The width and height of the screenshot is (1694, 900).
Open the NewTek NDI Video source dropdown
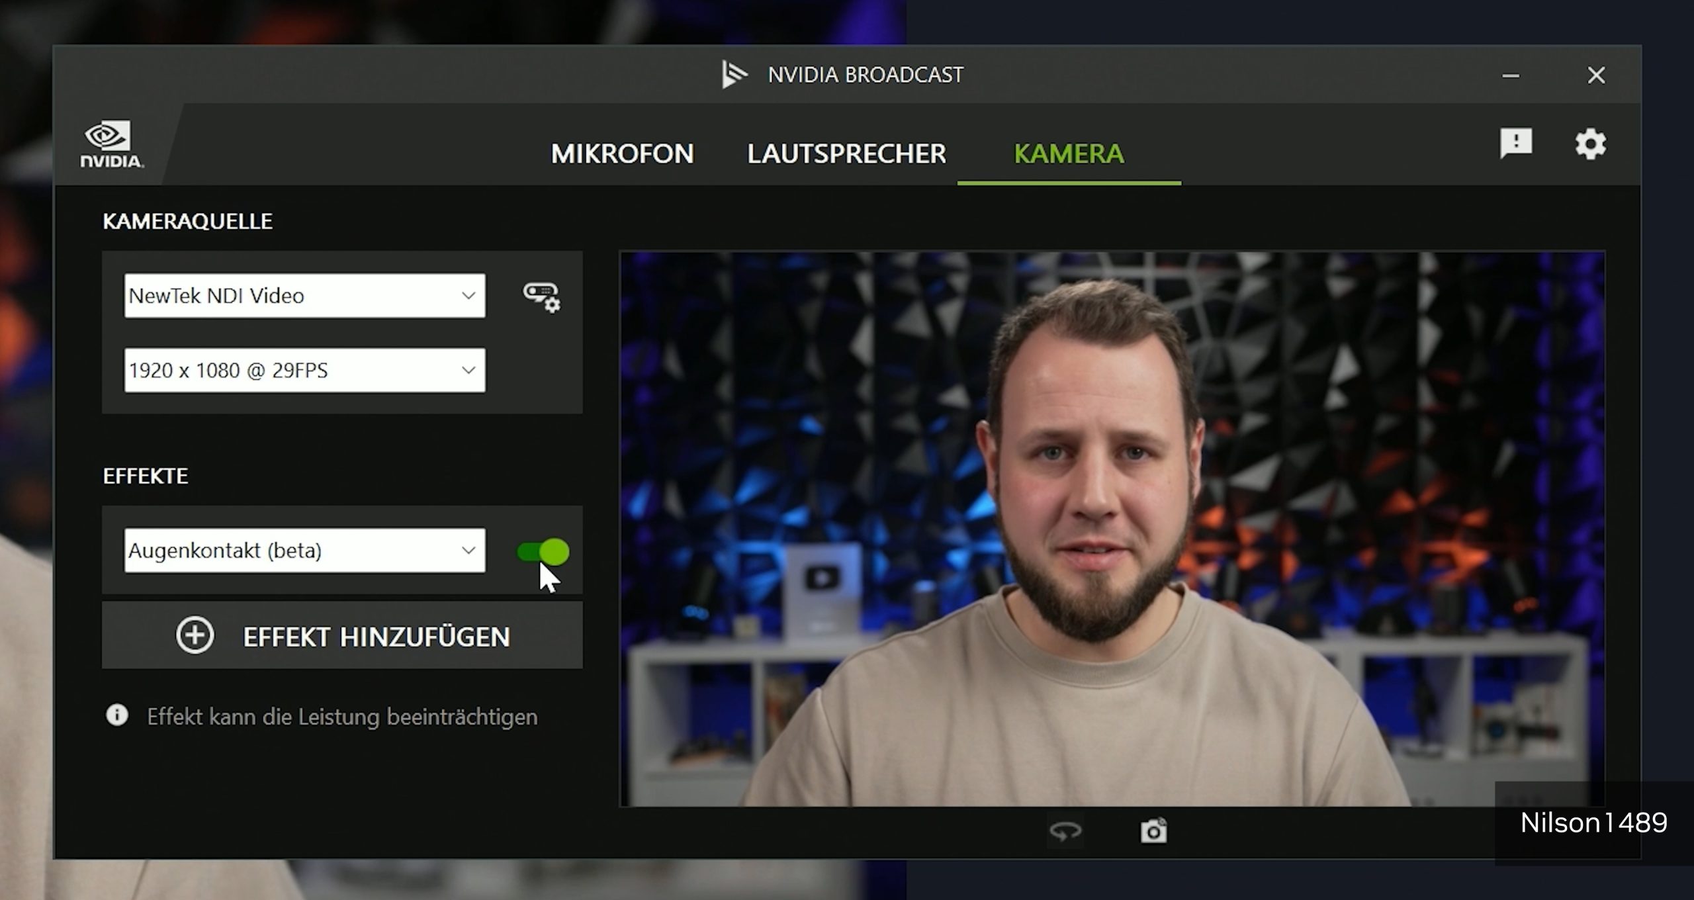[304, 296]
